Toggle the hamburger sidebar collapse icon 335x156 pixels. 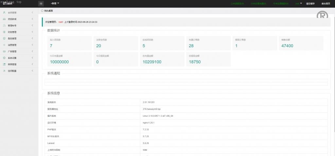(41, 4)
